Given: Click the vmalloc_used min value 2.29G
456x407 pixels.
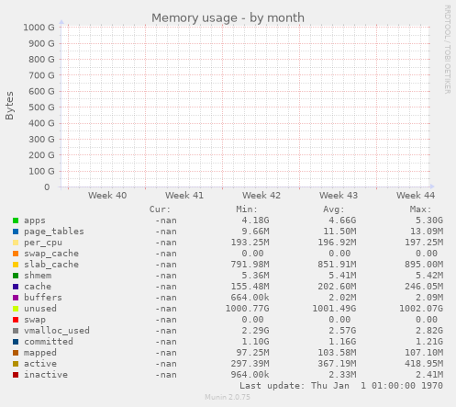Looking at the screenshot, I should coord(255,331).
